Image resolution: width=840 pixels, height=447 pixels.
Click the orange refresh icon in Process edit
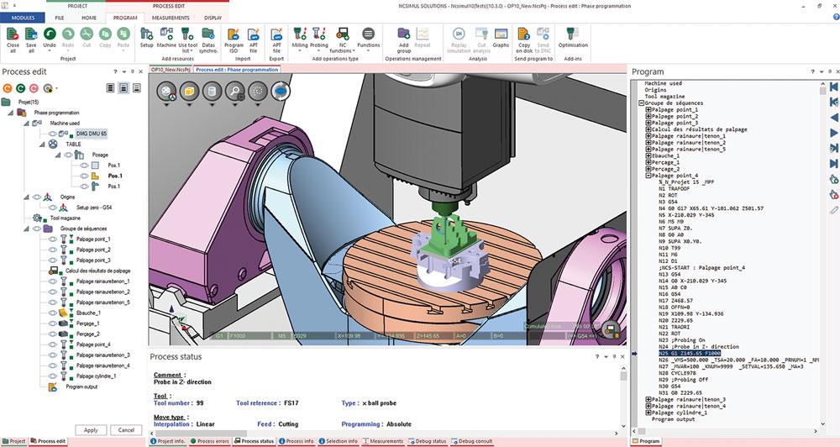click(8, 88)
